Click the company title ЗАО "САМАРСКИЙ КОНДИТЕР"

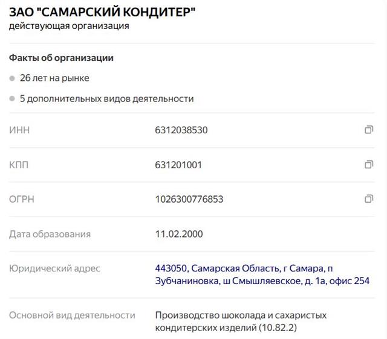tap(103, 11)
